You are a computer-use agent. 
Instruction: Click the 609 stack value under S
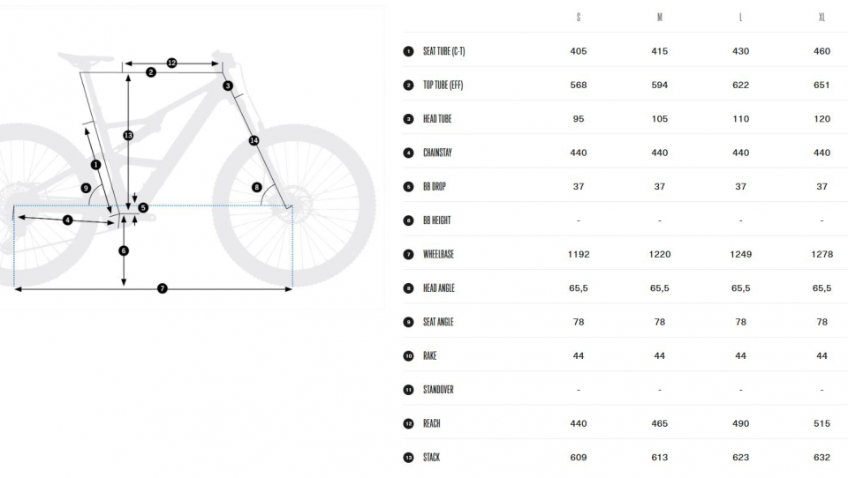[x=579, y=458]
